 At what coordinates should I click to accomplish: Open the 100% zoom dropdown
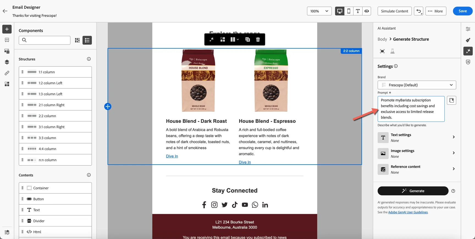[319, 11]
